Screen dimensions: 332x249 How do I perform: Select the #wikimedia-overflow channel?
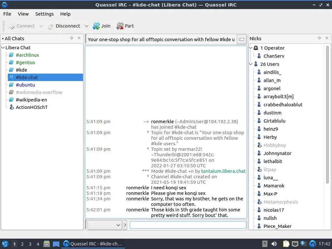tap(39, 92)
